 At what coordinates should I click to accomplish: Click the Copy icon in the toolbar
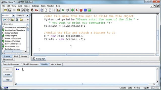coord(28,10)
